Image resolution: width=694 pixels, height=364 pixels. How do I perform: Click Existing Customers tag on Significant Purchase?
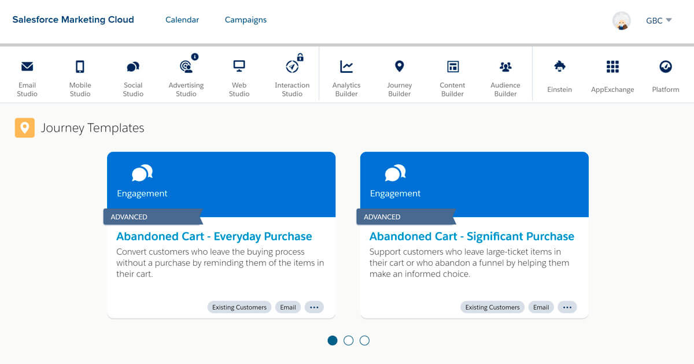click(493, 307)
